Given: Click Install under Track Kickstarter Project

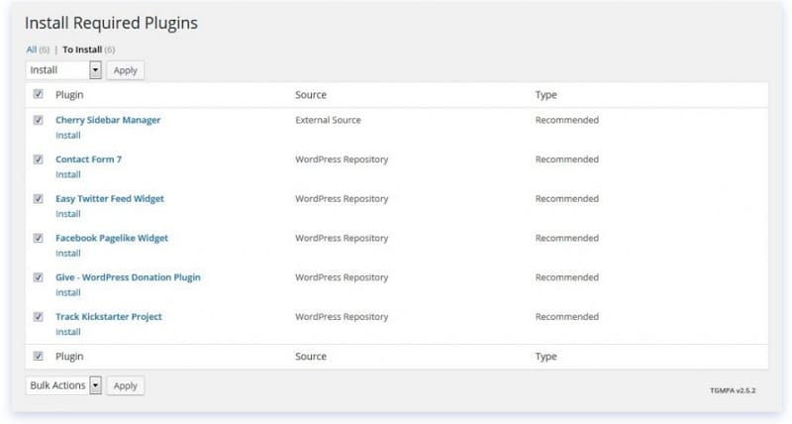Looking at the screenshot, I should (68, 333).
